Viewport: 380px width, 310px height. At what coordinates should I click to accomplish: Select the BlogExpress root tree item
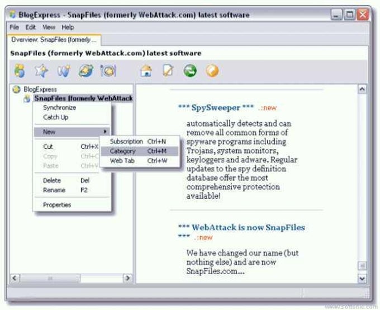[x=40, y=89]
